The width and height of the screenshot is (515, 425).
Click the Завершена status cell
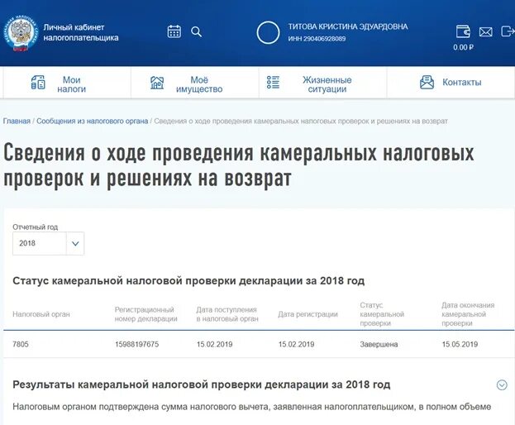[x=379, y=344]
